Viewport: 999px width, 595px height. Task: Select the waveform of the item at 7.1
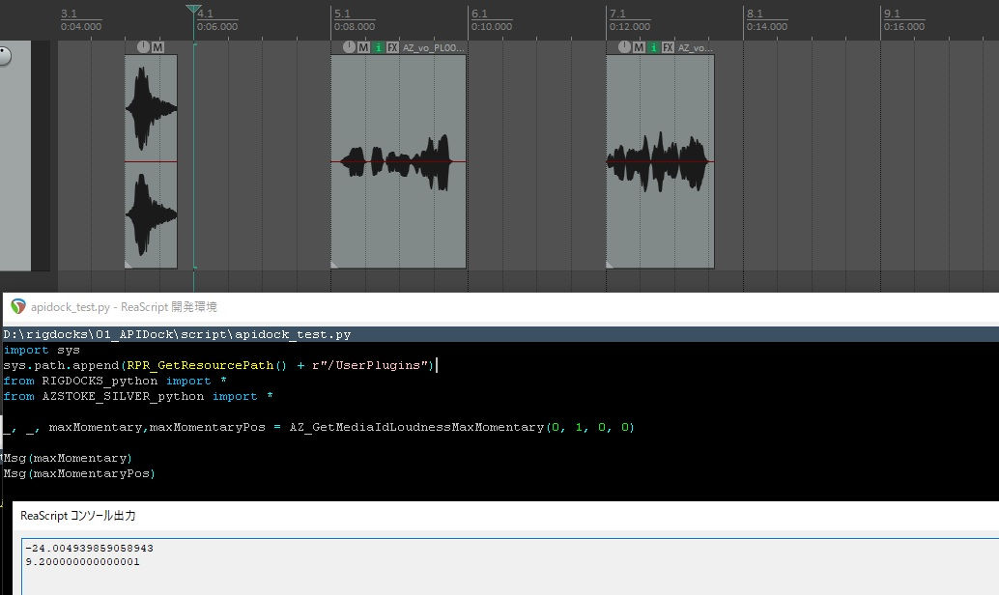660,161
